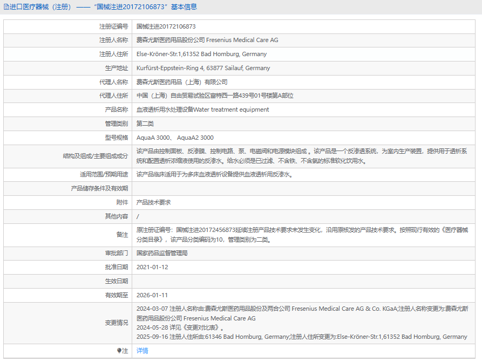Click the 代理人名称 label
Screen dimensions: 482x362
pos(113,82)
